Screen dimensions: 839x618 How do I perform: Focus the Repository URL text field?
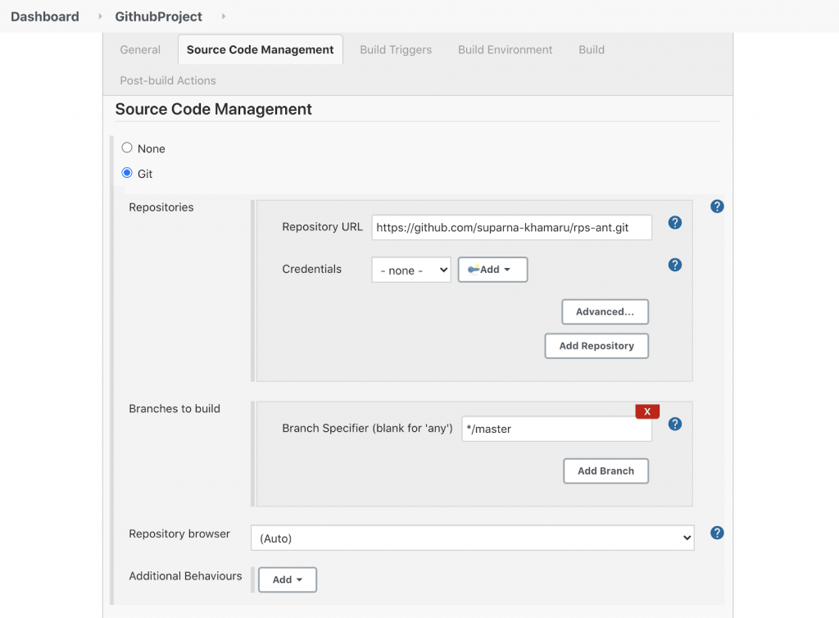click(x=511, y=227)
